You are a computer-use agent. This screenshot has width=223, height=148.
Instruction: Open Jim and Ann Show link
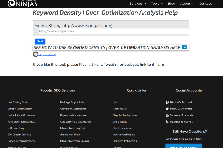click(x=70, y=135)
